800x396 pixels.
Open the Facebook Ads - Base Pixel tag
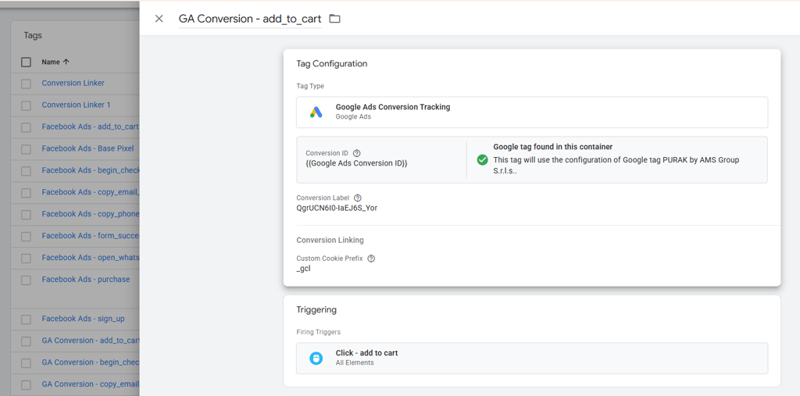(87, 148)
